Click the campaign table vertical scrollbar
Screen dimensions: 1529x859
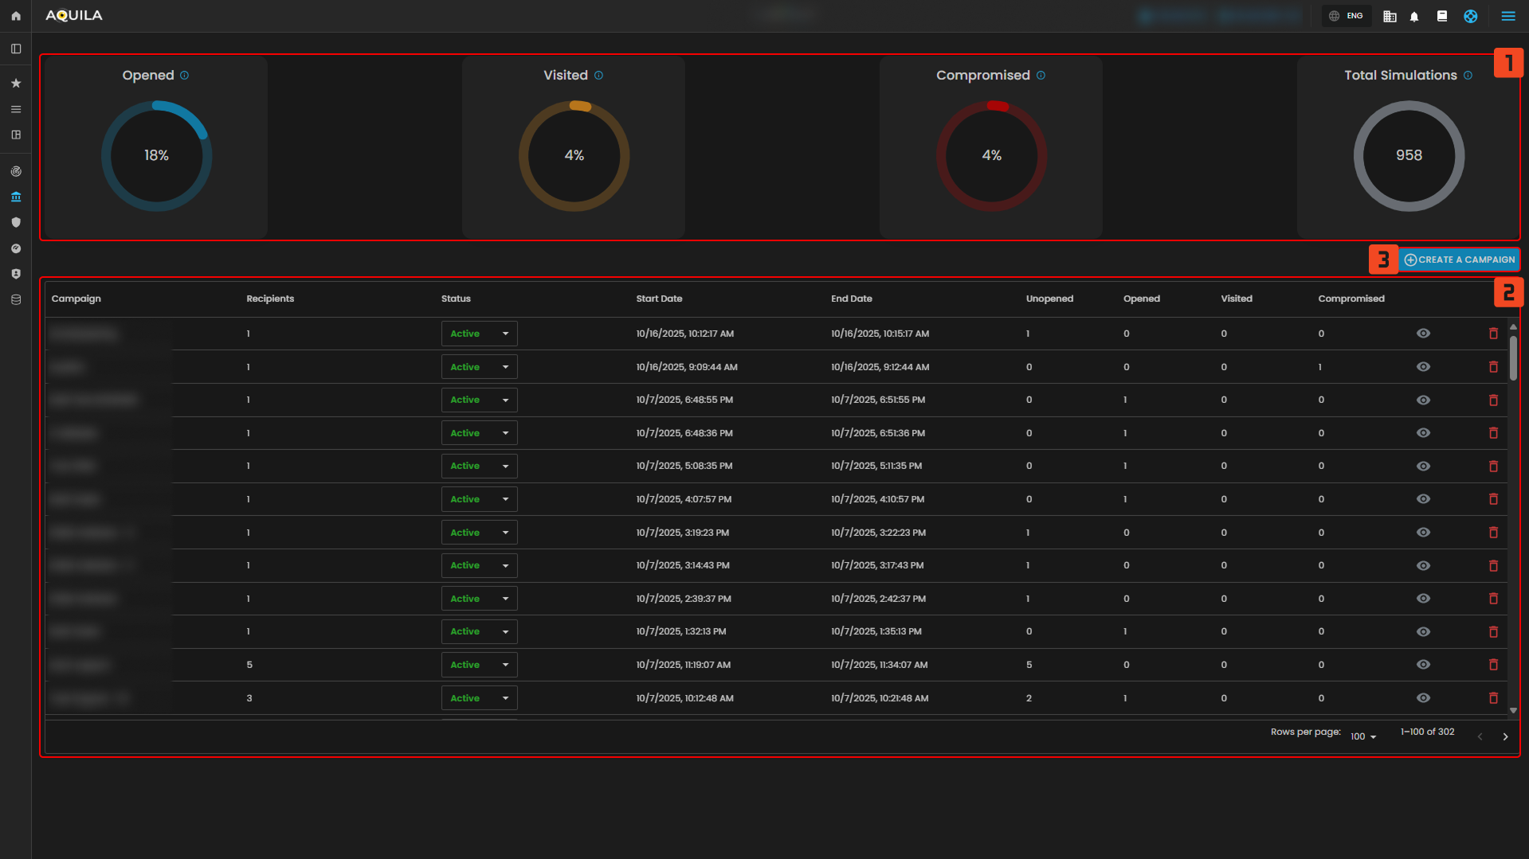tap(1512, 358)
